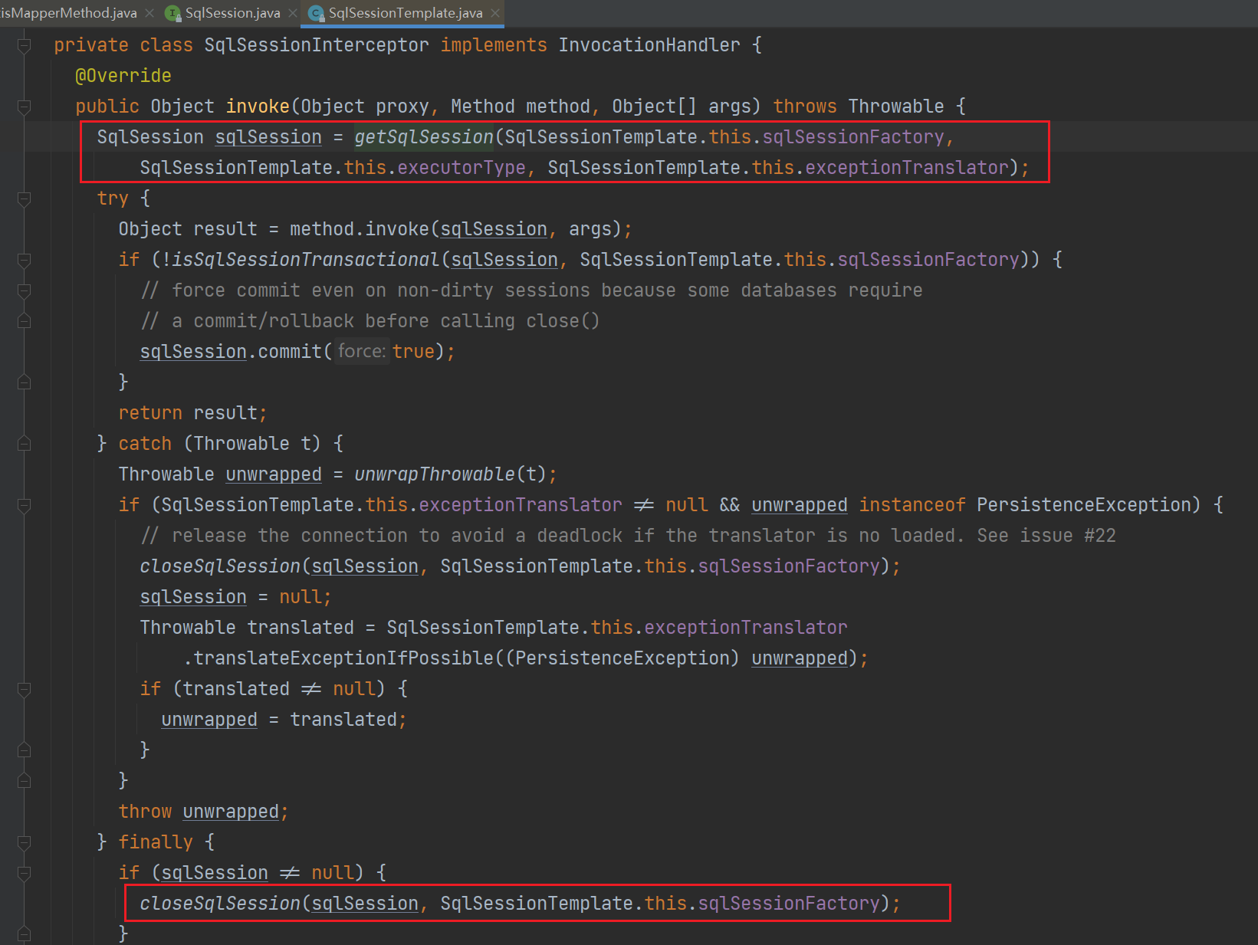1258x945 pixels.
Task: Collapse the SqlSessionInterceptor class fold marker
Action: [25, 45]
